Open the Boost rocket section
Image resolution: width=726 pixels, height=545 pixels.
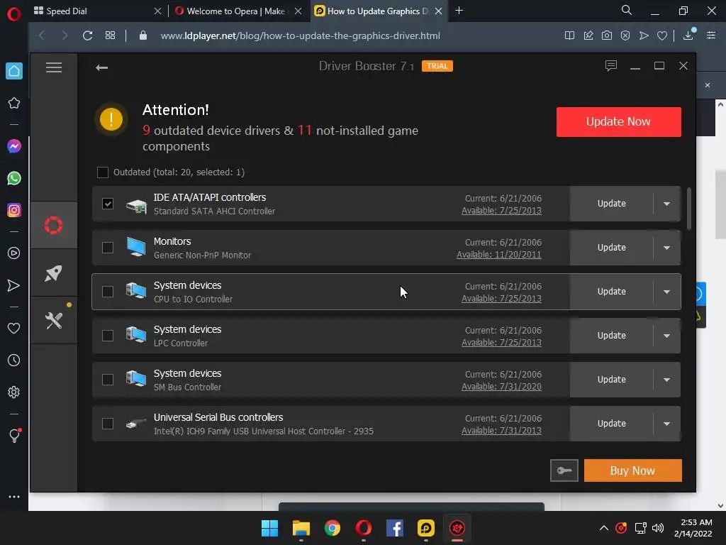tap(54, 273)
